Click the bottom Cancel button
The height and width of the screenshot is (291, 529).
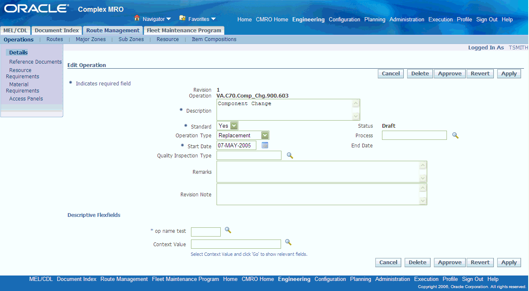[x=388, y=263]
